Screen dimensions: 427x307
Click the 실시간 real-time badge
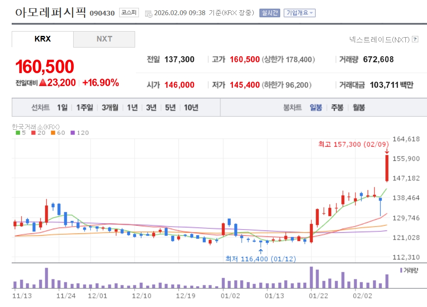tap(269, 13)
